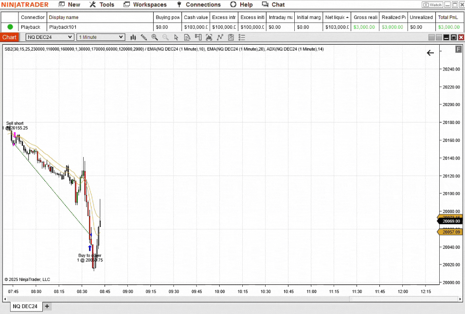Viewport: 465px width, 314px height.
Task: Choose the cursor pointer tool
Action: (176, 37)
